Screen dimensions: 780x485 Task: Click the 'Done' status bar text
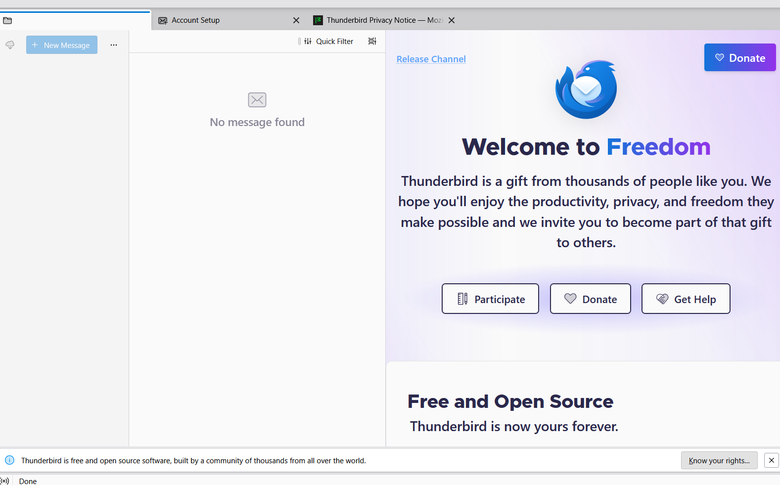[28, 481]
